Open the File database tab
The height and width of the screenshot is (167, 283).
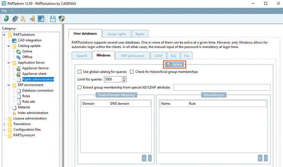tap(186, 56)
